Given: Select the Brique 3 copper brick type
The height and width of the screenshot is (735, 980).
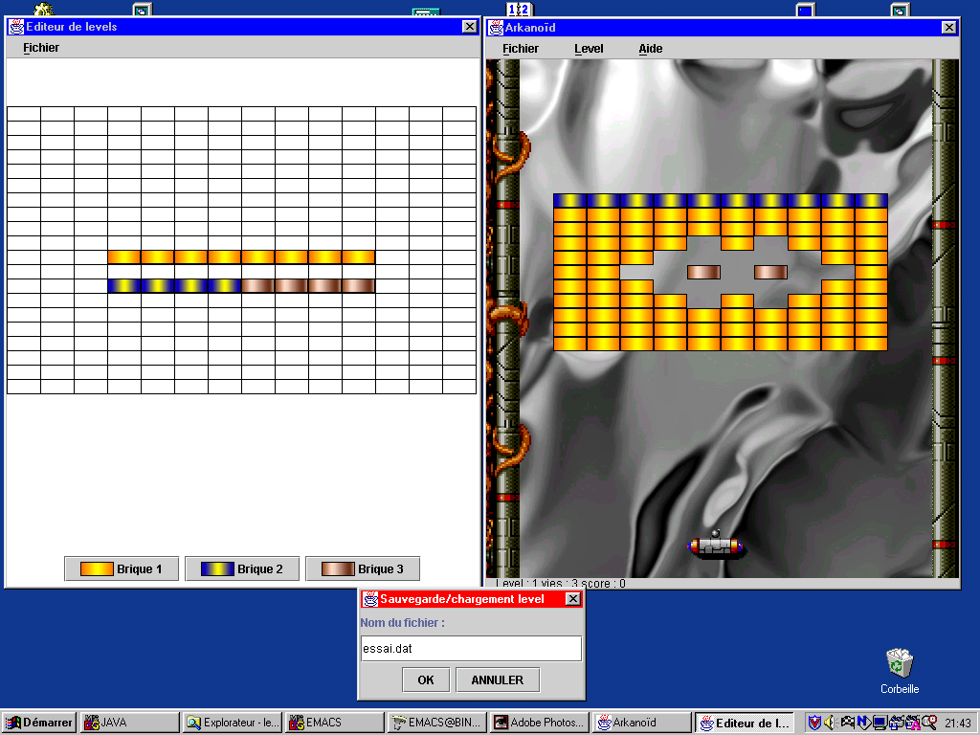Looking at the screenshot, I should (363, 569).
